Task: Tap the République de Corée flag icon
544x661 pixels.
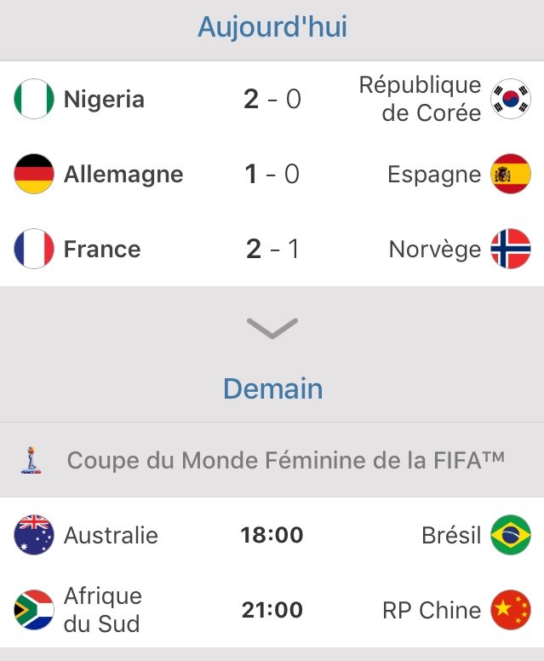Action: coord(511,100)
